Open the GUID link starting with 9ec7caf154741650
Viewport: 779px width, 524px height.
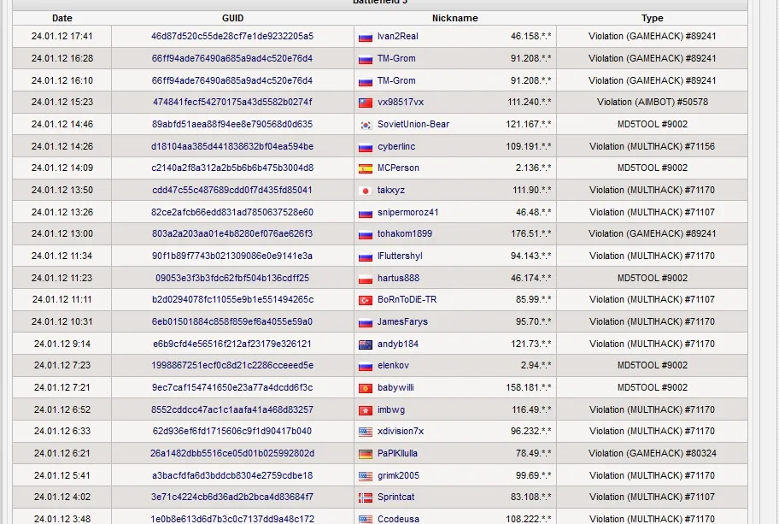point(232,387)
